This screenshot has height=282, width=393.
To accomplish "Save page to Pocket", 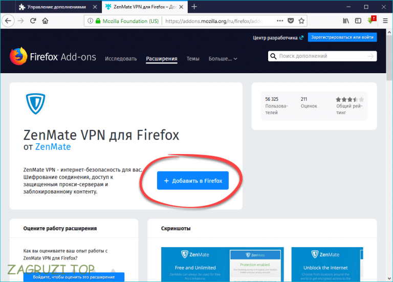I will pos(291,21).
